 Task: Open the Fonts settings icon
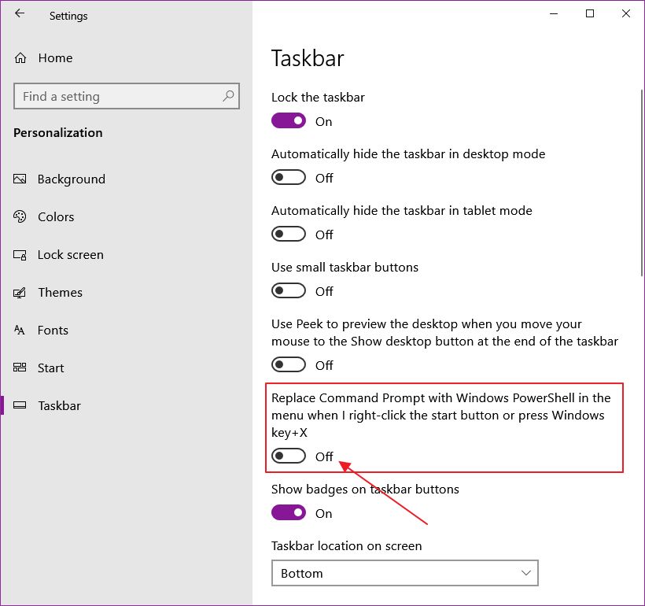pos(20,330)
